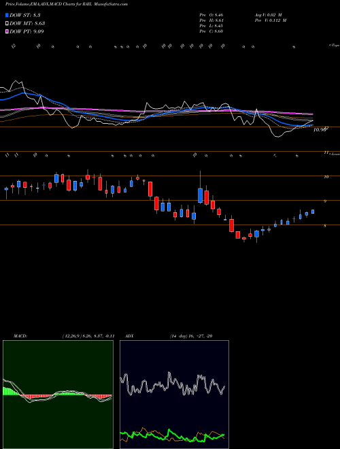Select the 'DOW PT: 9.09' legend label
This screenshot has height=449, width=340.
click(27, 31)
